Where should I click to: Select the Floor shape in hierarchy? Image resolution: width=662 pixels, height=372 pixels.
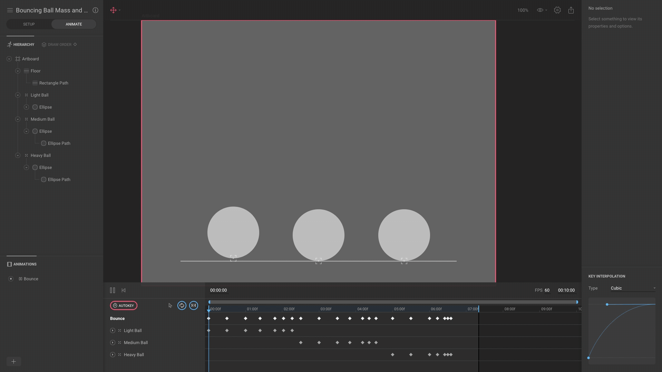point(36,71)
